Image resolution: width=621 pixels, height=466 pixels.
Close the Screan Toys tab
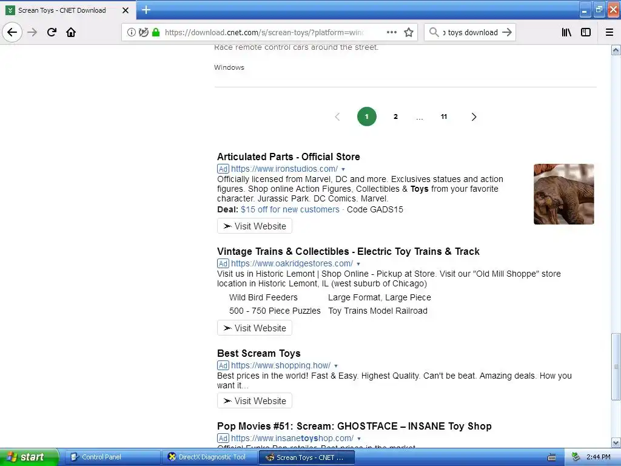pos(126,10)
